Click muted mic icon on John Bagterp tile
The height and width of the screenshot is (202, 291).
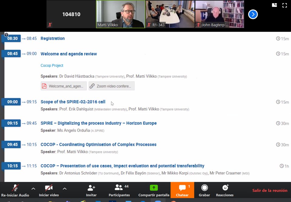click(x=198, y=25)
